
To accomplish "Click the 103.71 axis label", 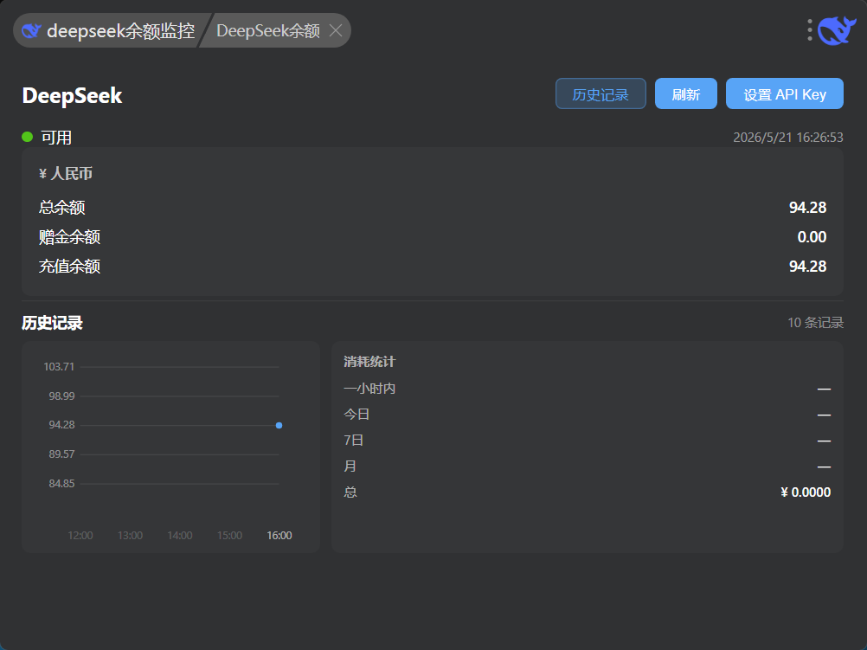I will pyautogui.click(x=59, y=367).
